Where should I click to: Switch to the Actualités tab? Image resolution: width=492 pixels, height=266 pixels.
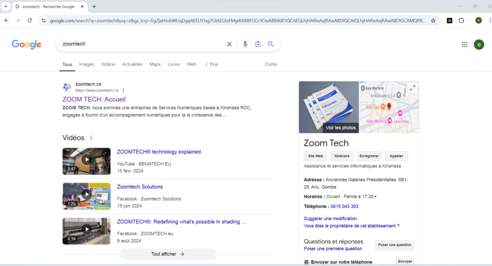tap(132, 64)
